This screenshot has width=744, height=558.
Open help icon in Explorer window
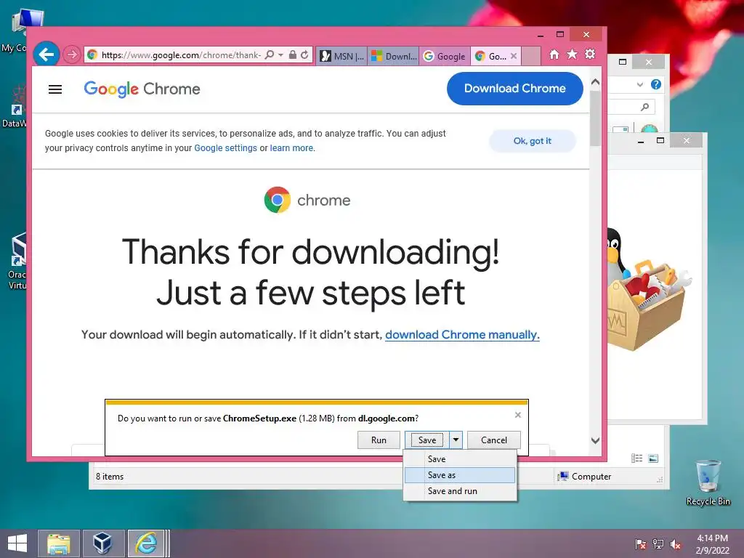(656, 84)
